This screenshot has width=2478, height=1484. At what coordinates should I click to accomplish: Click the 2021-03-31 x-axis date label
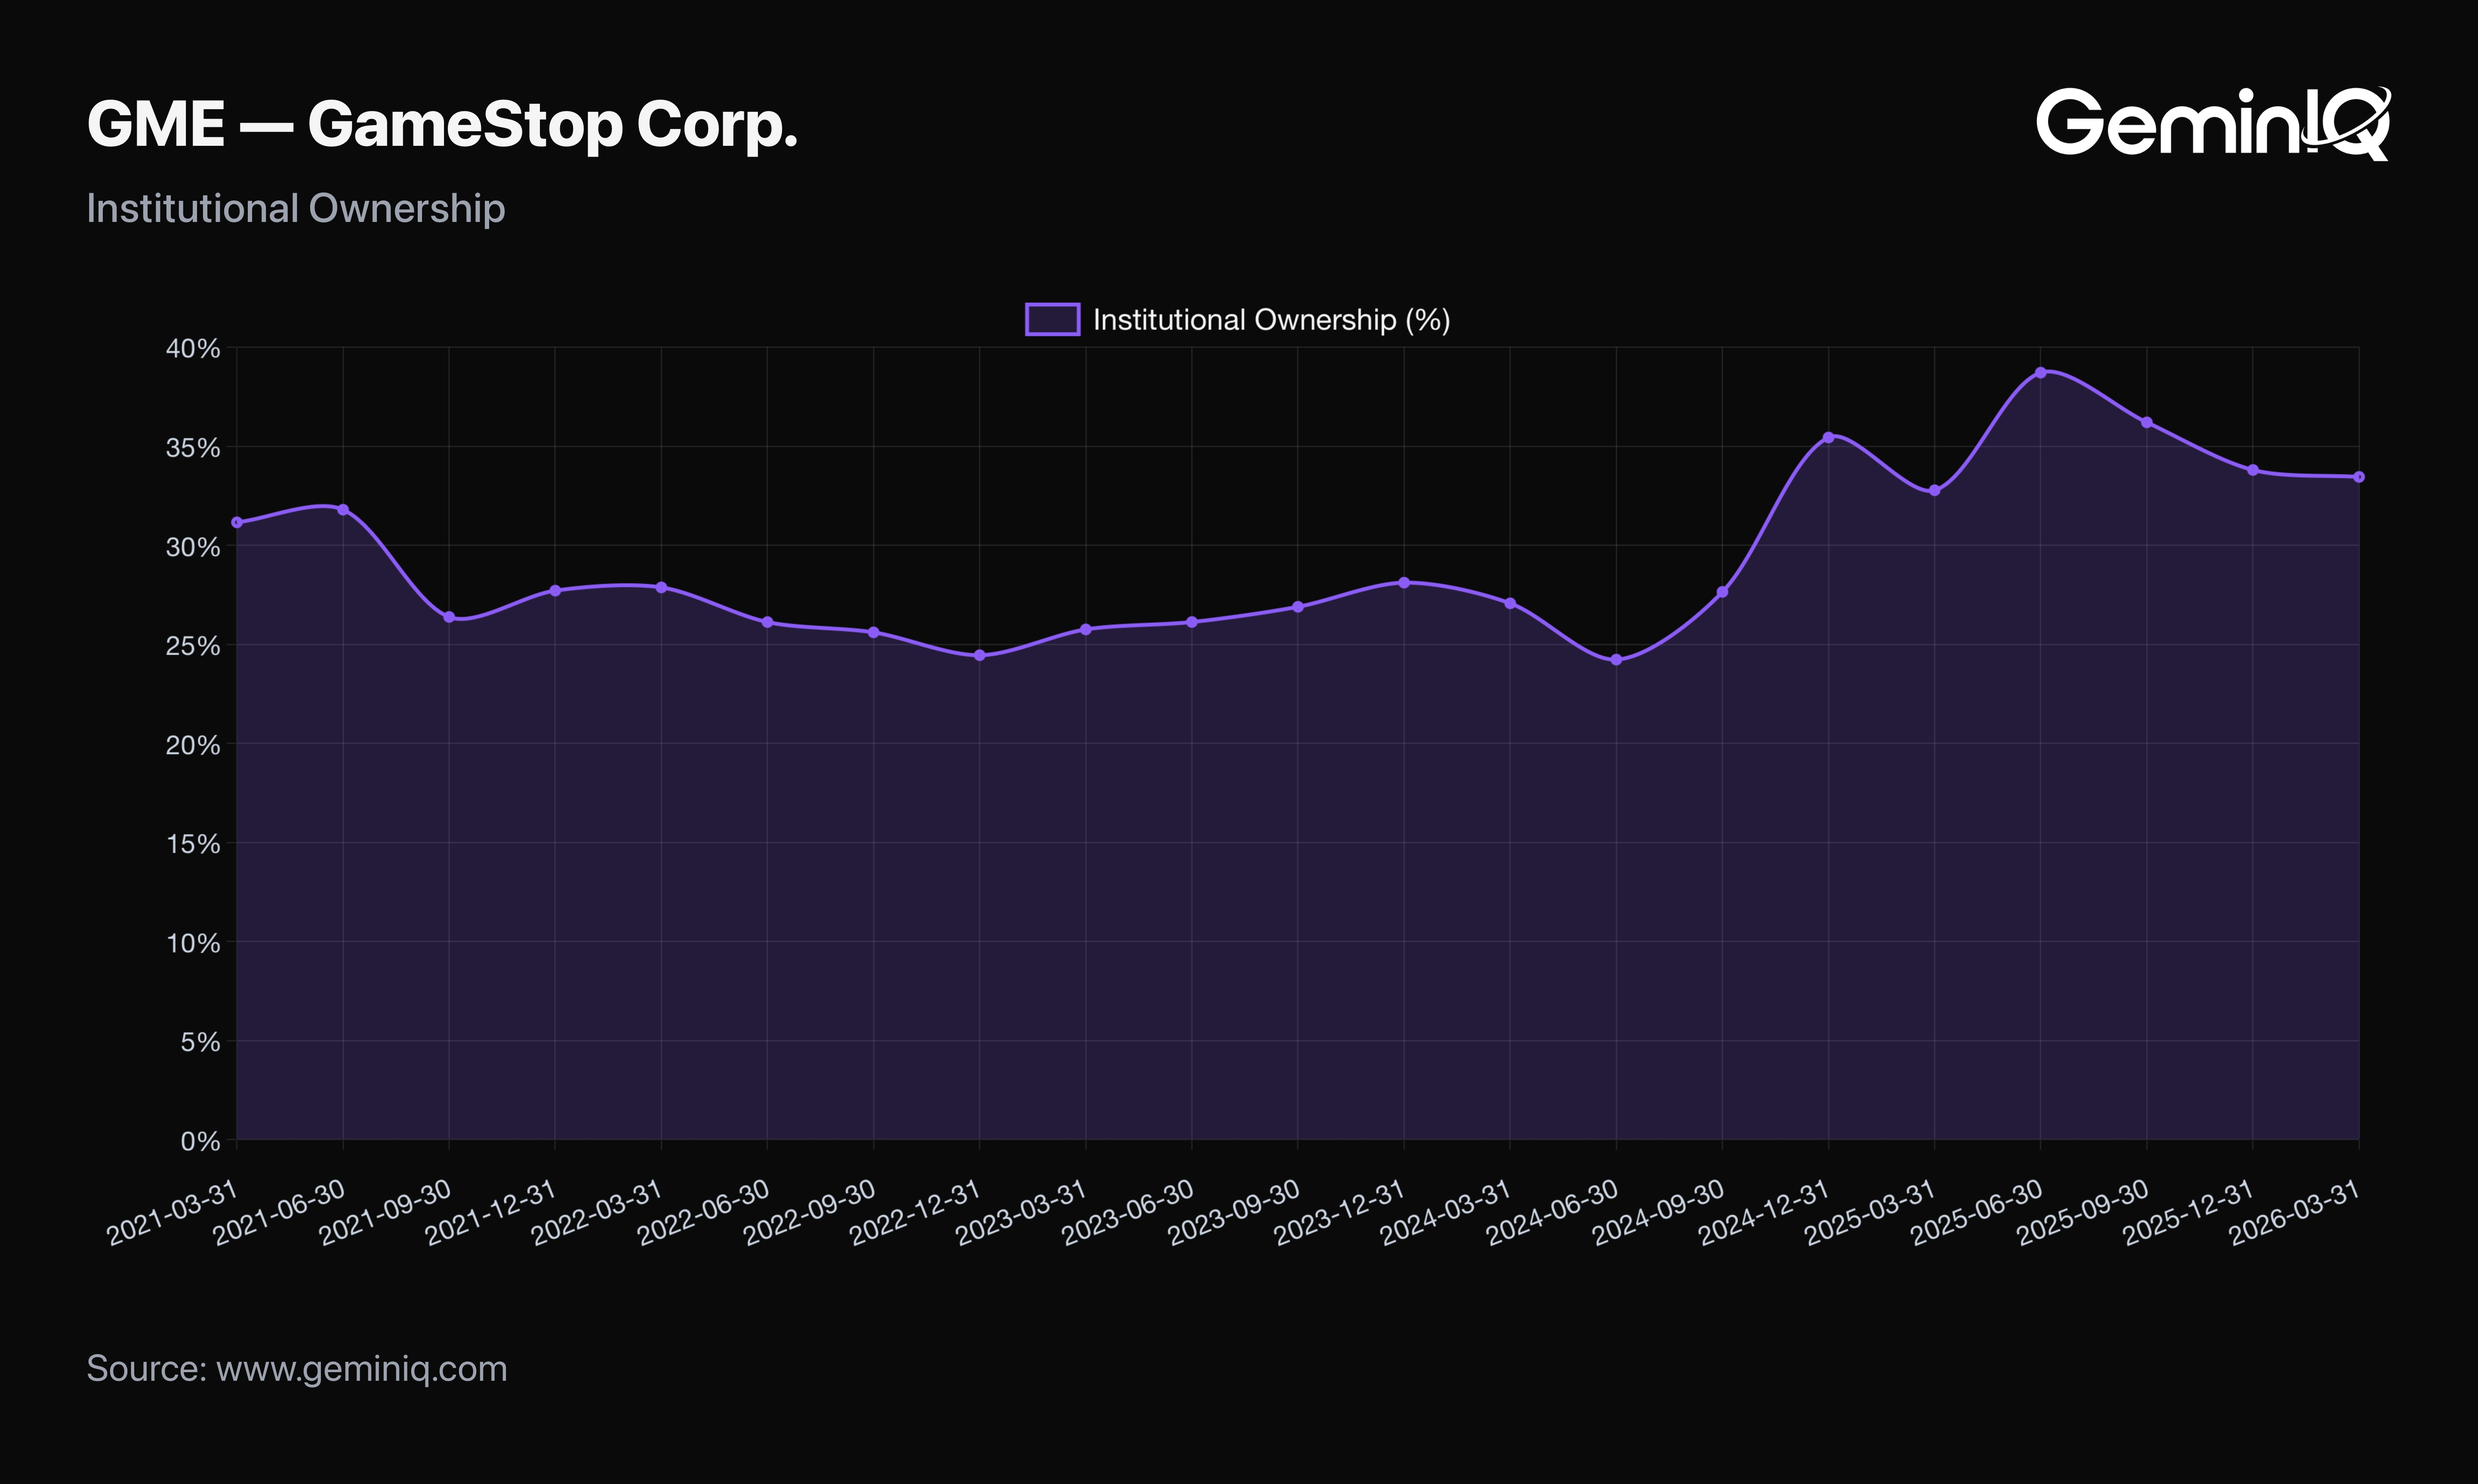tap(173, 1212)
